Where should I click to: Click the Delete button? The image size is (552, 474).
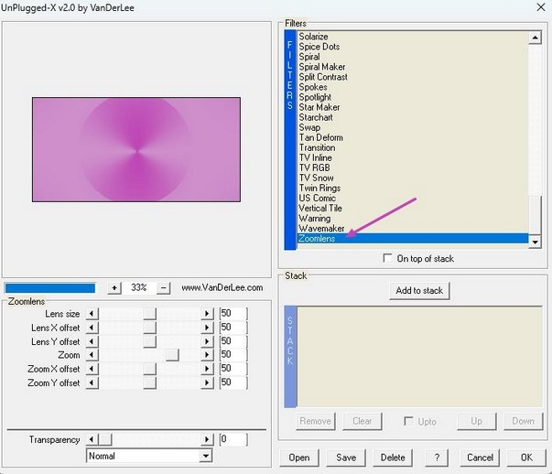pyautogui.click(x=393, y=458)
